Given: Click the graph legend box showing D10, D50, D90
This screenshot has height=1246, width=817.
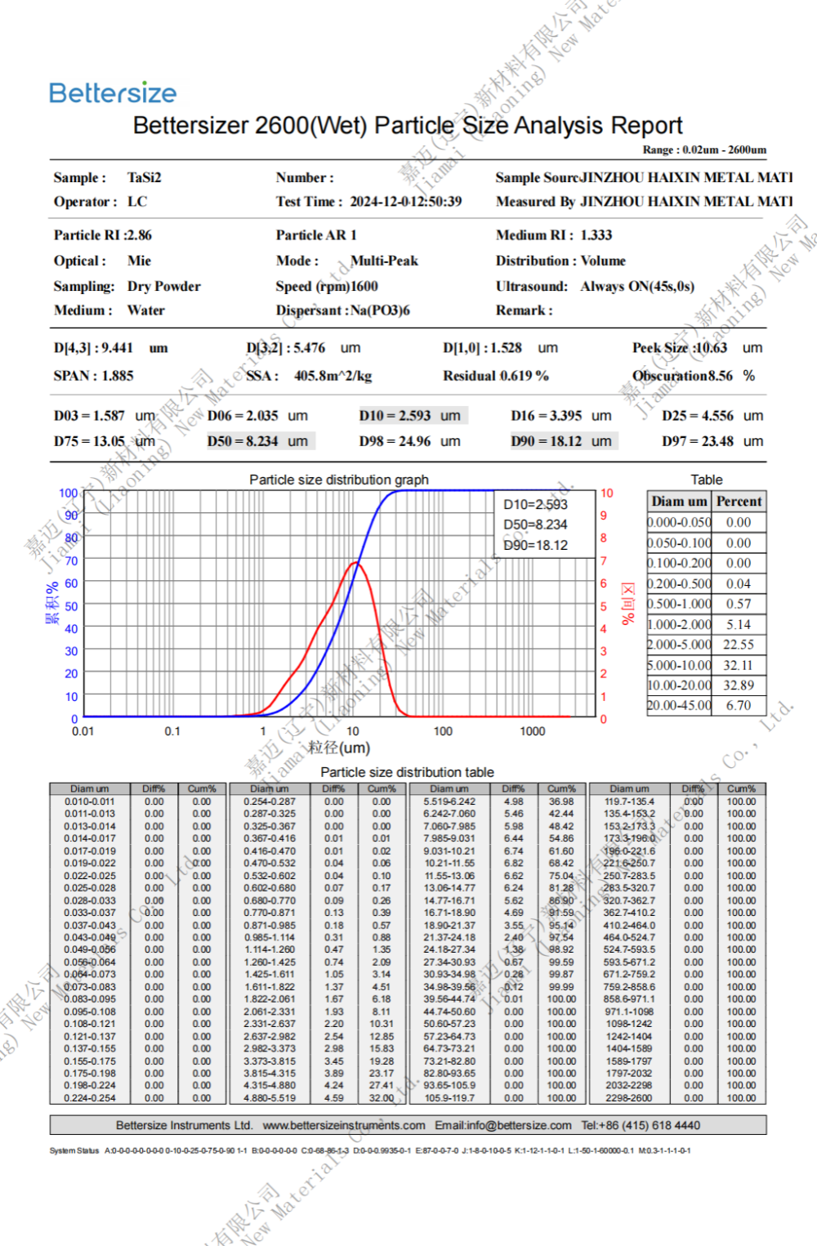Looking at the screenshot, I should point(544,525).
